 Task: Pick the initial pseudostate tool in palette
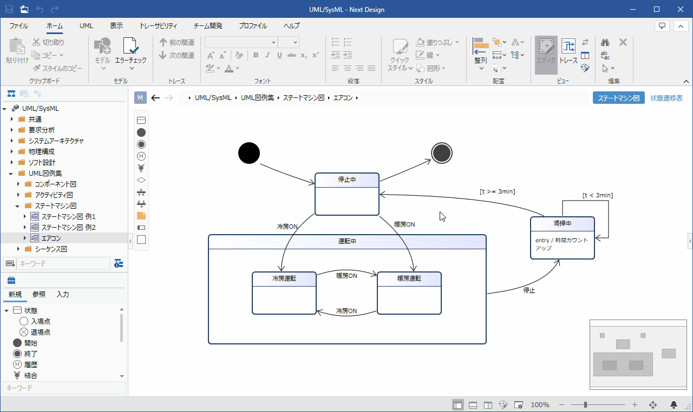141,132
